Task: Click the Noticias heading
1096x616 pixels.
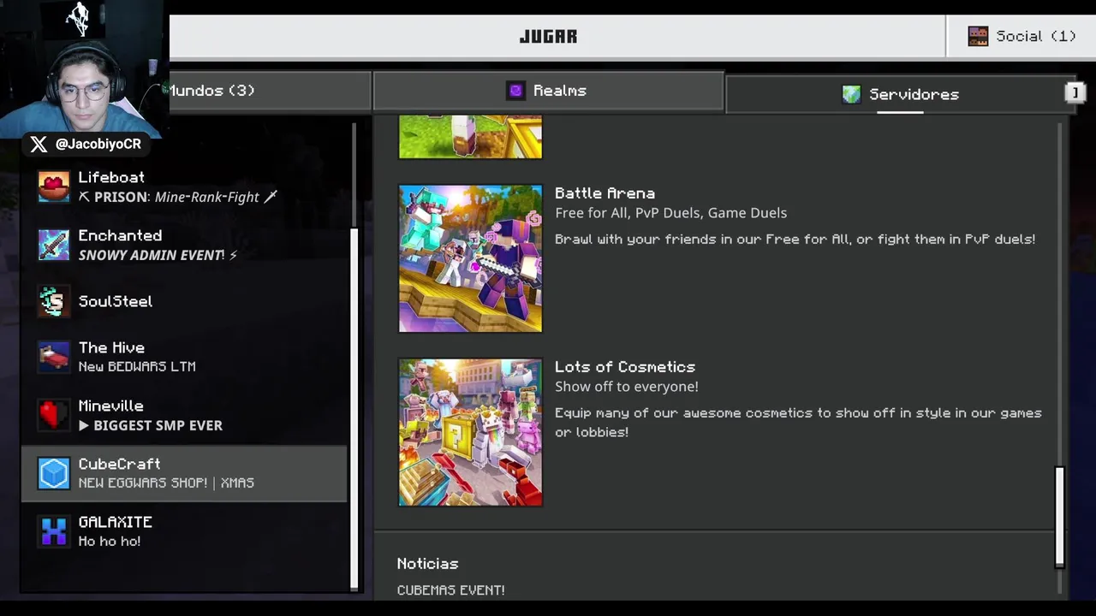Action: click(x=427, y=564)
